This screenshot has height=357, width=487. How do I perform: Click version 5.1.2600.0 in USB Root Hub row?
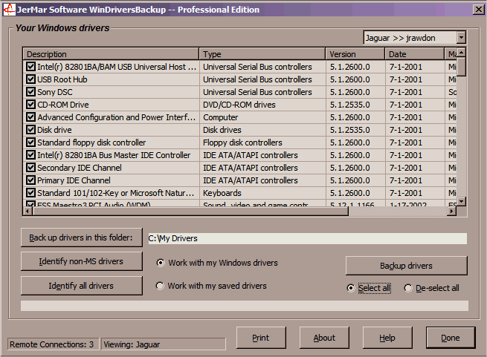pyautogui.click(x=350, y=79)
